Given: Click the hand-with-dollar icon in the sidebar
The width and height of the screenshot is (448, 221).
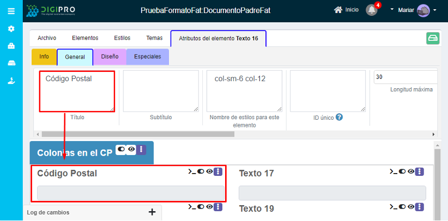Looking at the screenshot, I should click(x=11, y=81).
